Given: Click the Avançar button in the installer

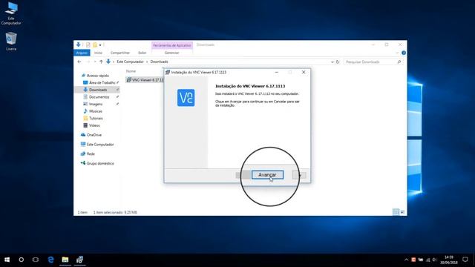Looking at the screenshot, I should point(267,175).
